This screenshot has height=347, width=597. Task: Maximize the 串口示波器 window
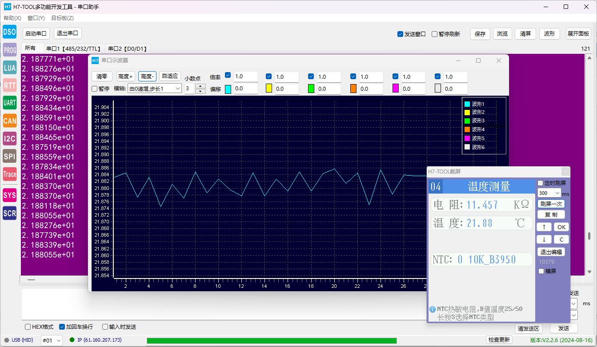(x=478, y=61)
